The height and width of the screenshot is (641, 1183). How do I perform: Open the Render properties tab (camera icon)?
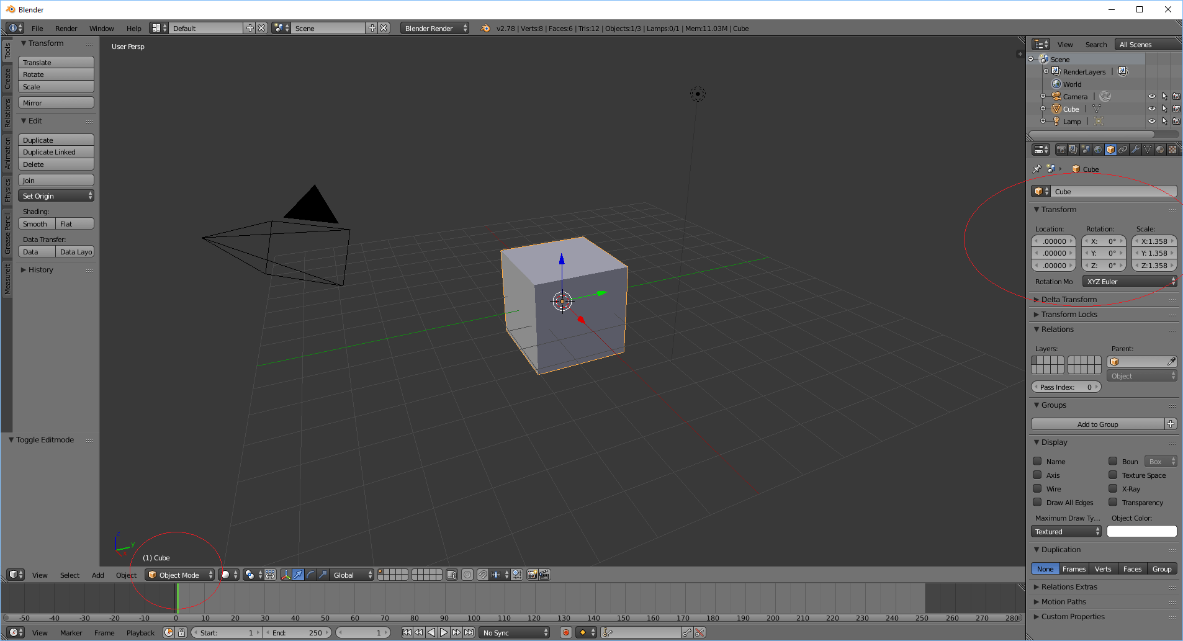click(1062, 149)
